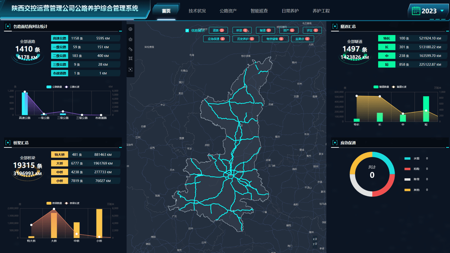Toggle the 桥梁 layer filter
This screenshot has width=450, height=253.
[x=242, y=30]
